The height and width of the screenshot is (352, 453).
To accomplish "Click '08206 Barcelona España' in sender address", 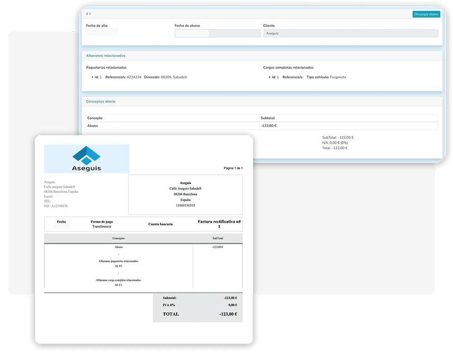I will pos(61,192).
